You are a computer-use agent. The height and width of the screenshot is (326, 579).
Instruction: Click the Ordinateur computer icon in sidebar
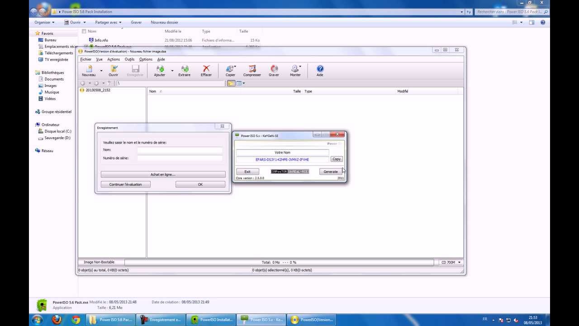point(38,125)
